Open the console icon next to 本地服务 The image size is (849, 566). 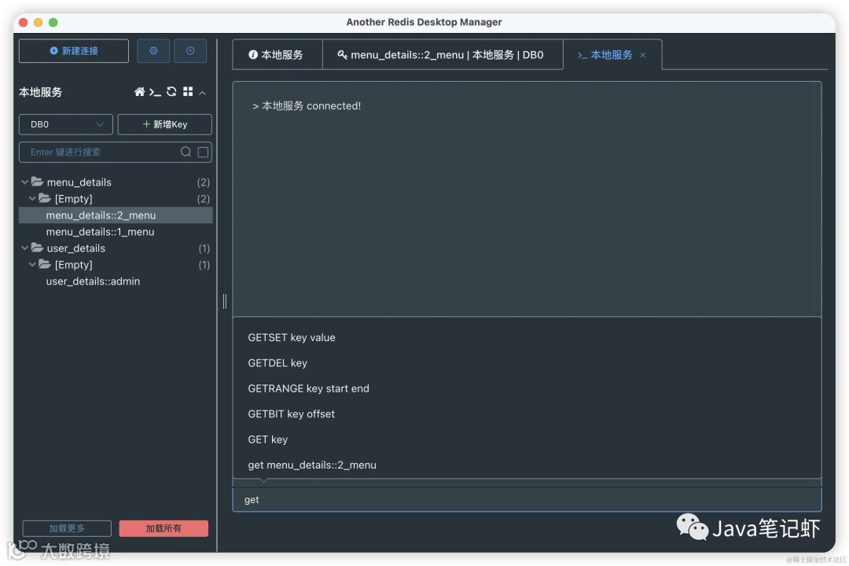pyautogui.click(x=156, y=92)
